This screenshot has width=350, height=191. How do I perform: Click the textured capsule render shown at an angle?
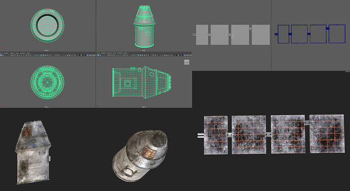click(x=140, y=155)
